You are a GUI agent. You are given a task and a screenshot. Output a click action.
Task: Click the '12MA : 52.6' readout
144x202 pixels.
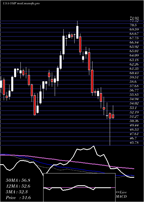[x=18, y=186]
